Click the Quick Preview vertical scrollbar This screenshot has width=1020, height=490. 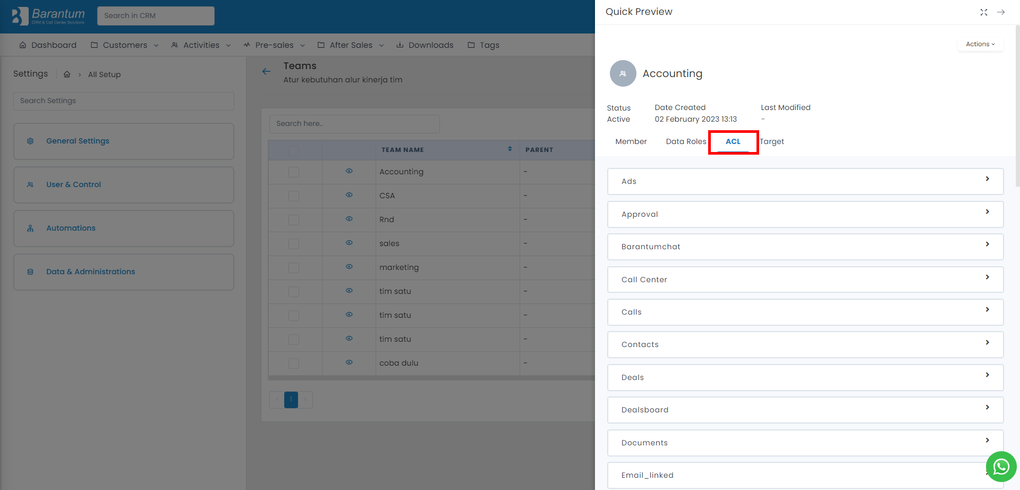pyautogui.click(x=1017, y=106)
